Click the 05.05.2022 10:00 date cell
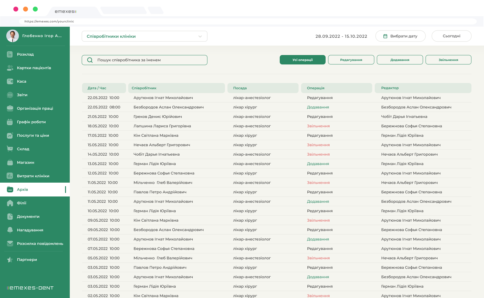Screen dimensions: 484x298 click(x=104, y=258)
